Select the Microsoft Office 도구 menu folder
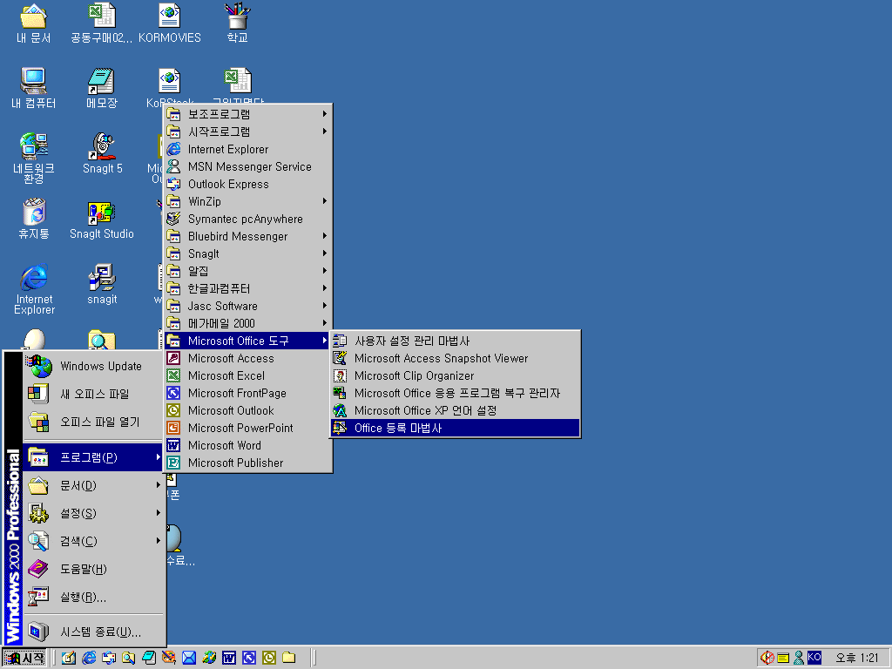Screen dimensions: 892x669 (247, 341)
